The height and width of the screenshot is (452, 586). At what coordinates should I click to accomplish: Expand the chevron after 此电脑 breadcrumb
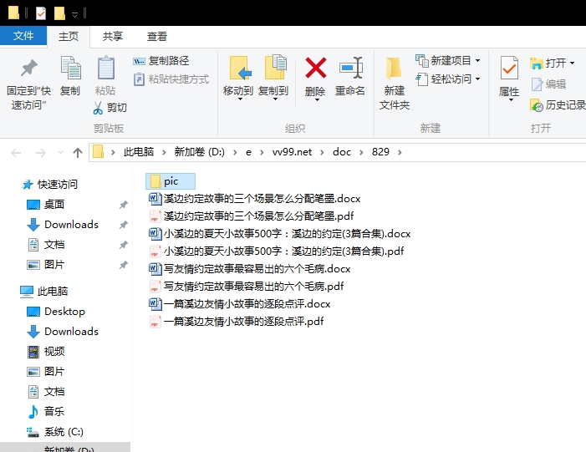[x=164, y=152]
